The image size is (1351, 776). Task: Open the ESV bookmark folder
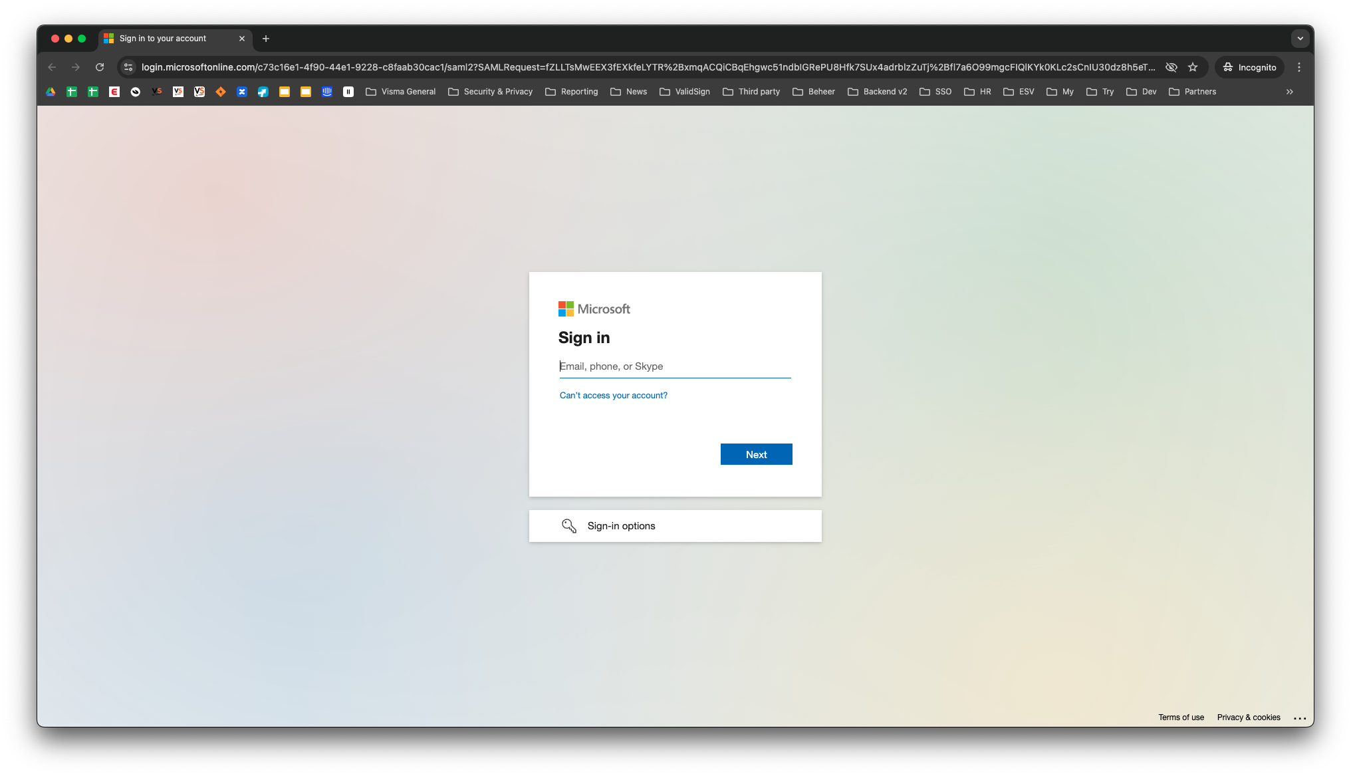pos(1019,92)
